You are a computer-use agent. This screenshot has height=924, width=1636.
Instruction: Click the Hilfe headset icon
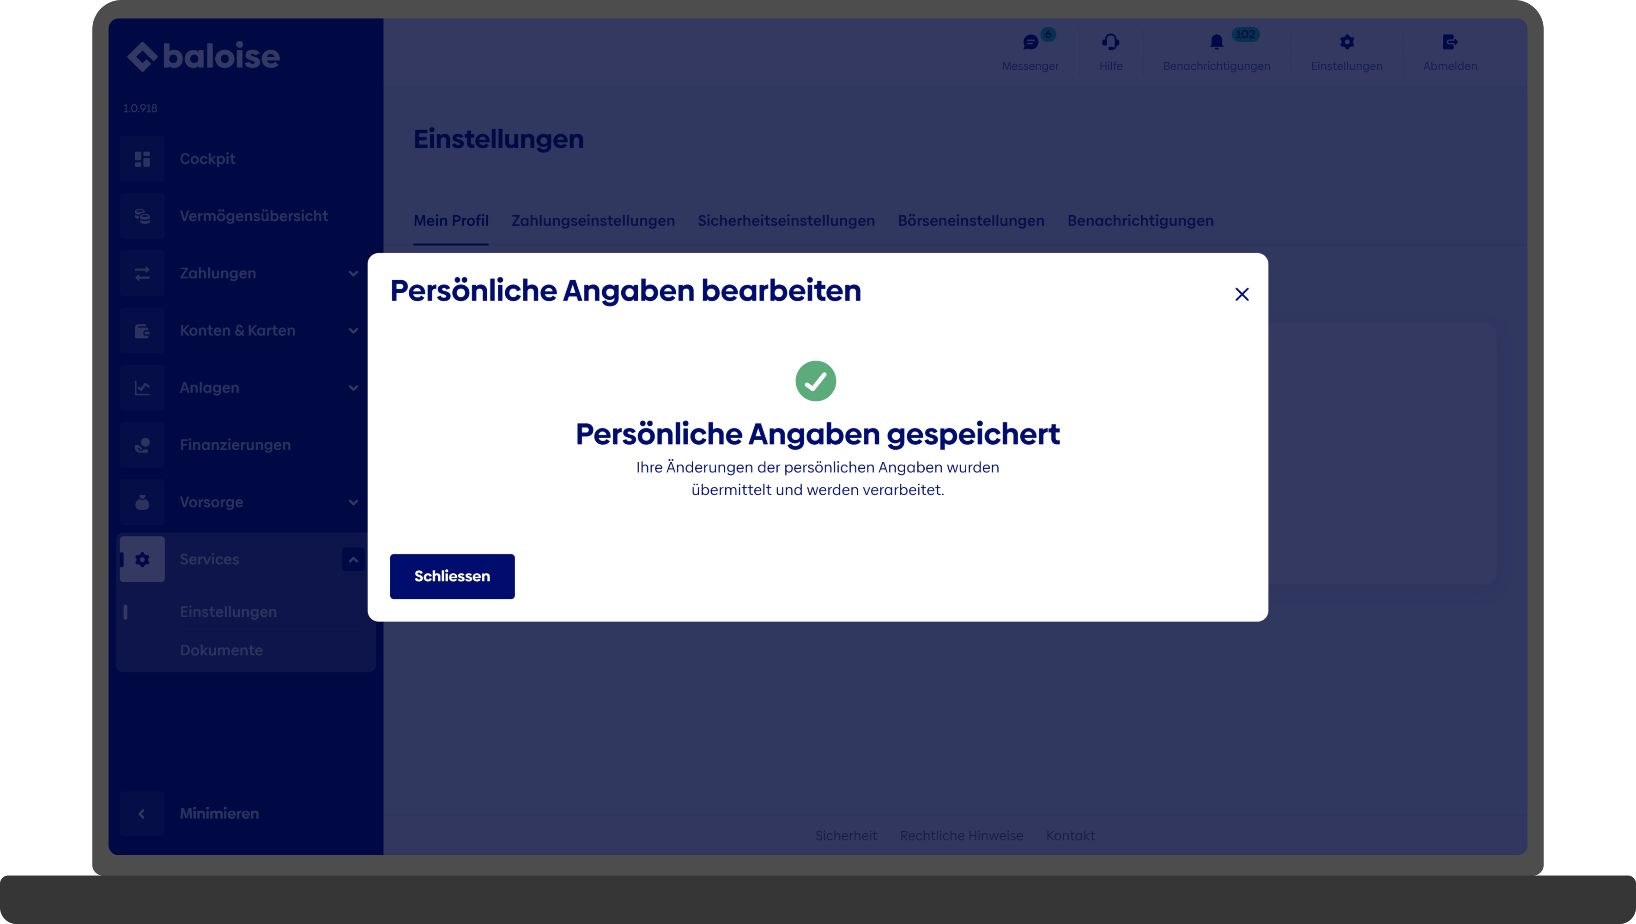(x=1111, y=42)
